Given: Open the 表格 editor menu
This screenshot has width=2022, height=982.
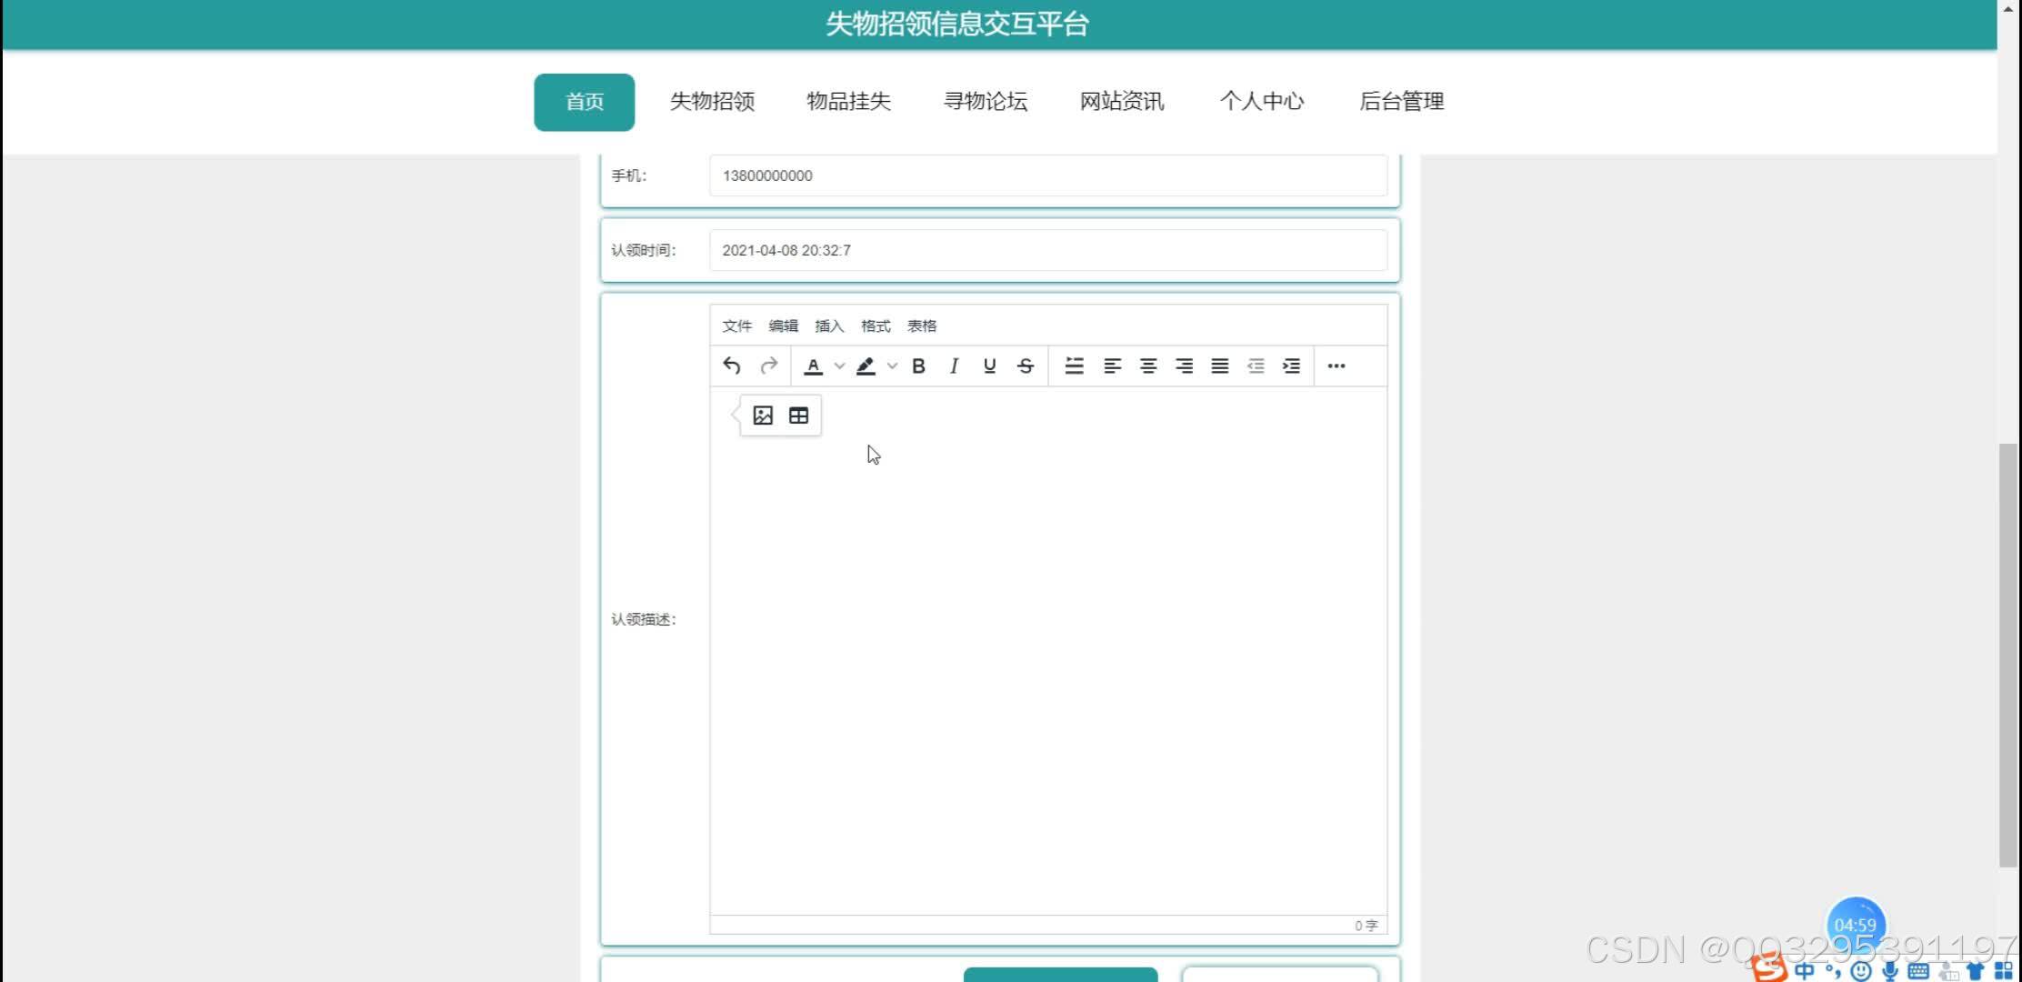Looking at the screenshot, I should point(922,326).
